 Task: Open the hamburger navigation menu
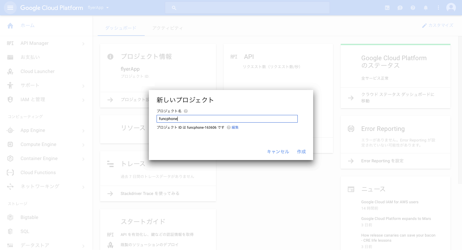[x=10, y=8]
